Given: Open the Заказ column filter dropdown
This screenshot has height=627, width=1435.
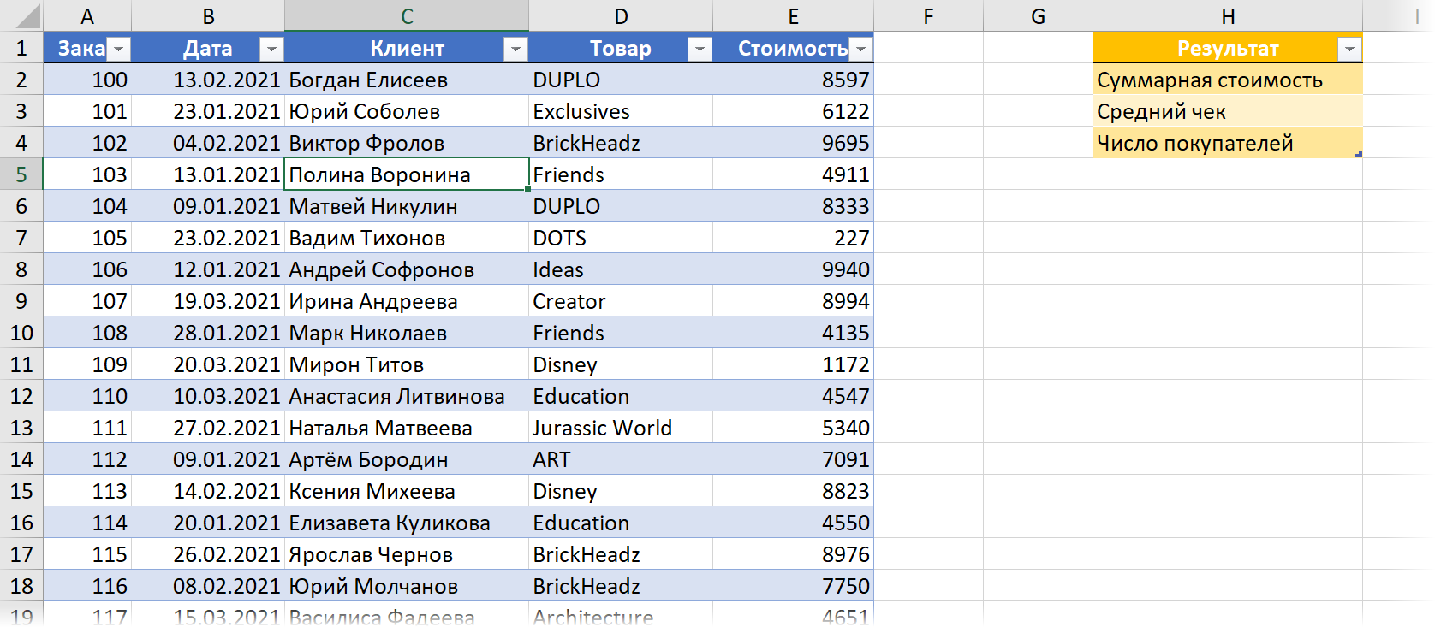Looking at the screenshot, I should (x=119, y=50).
